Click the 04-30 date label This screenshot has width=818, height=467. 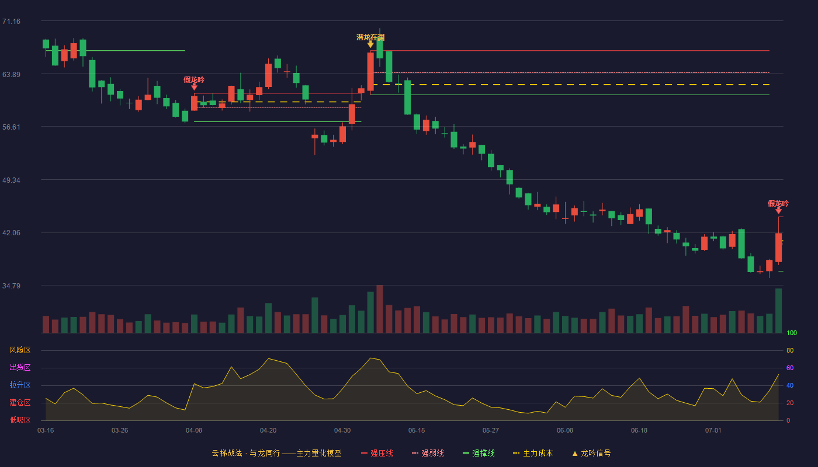pyautogui.click(x=342, y=430)
